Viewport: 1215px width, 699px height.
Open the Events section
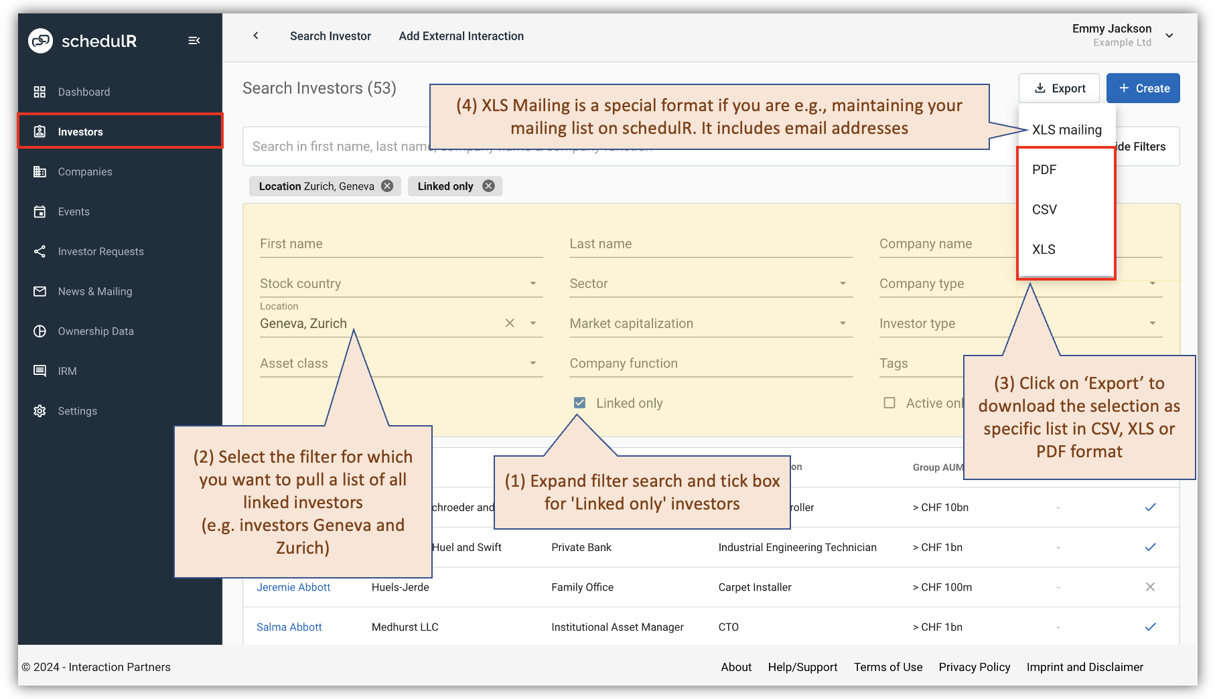(x=74, y=212)
